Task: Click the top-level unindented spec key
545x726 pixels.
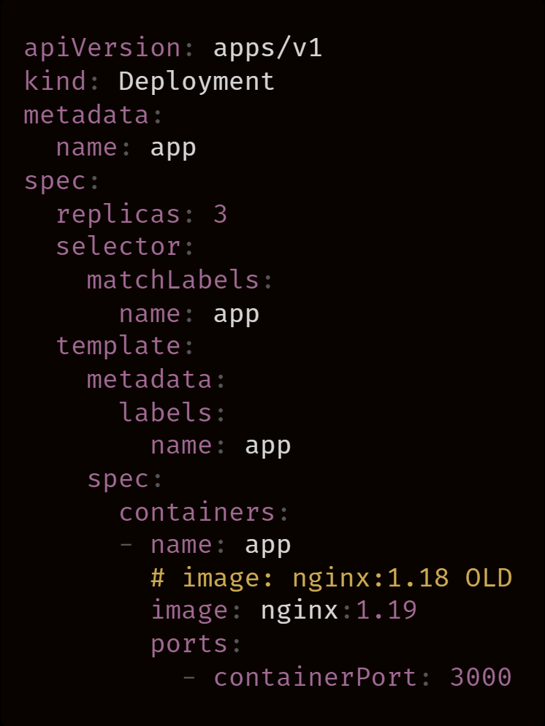Action: point(55,180)
